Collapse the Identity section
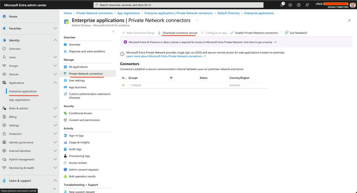Screen dimensions: 357x193 (55, 40)
